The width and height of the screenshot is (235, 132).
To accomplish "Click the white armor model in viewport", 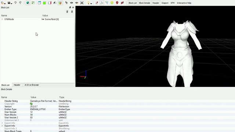I will [x=181, y=54].
